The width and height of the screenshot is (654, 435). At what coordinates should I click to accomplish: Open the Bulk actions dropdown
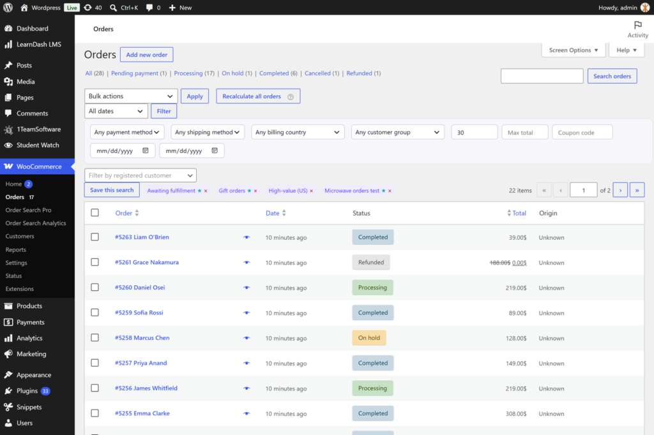[131, 96]
